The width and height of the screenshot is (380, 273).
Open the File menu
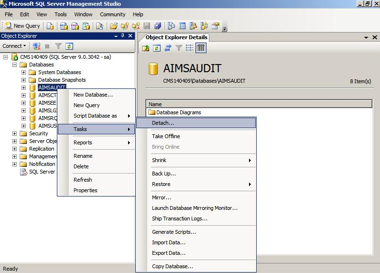click(9, 14)
